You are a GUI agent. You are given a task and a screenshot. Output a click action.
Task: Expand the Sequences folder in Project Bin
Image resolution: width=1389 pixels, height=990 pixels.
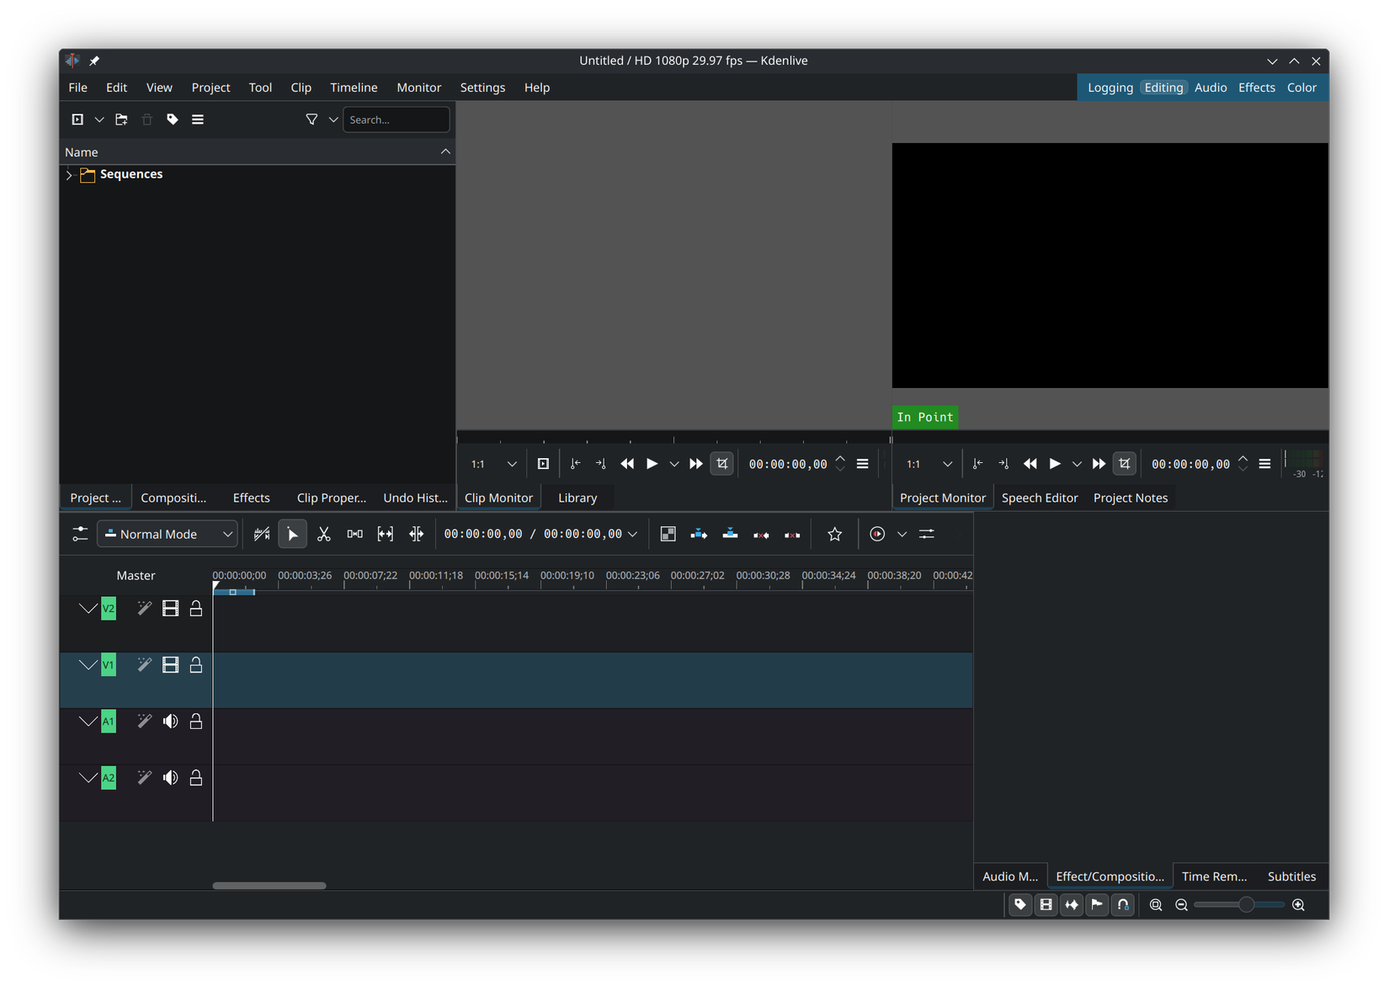[68, 175]
